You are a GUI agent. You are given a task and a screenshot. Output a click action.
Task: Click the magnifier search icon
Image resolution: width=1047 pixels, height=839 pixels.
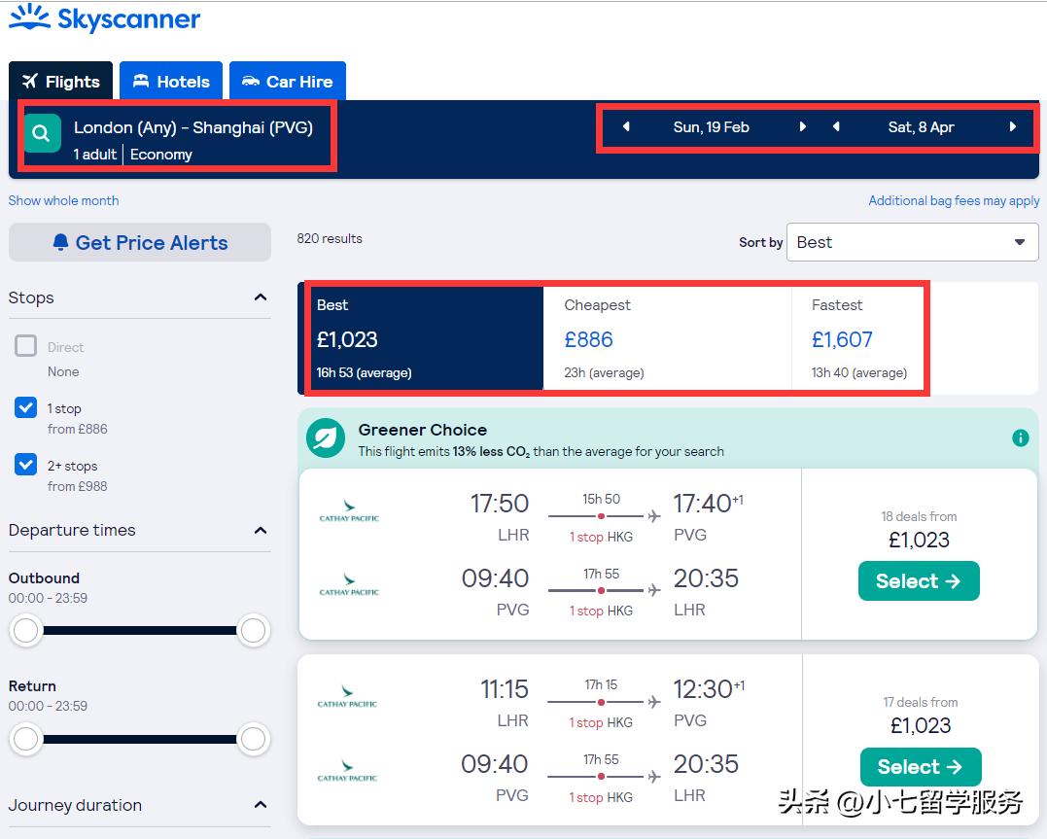tap(41, 134)
